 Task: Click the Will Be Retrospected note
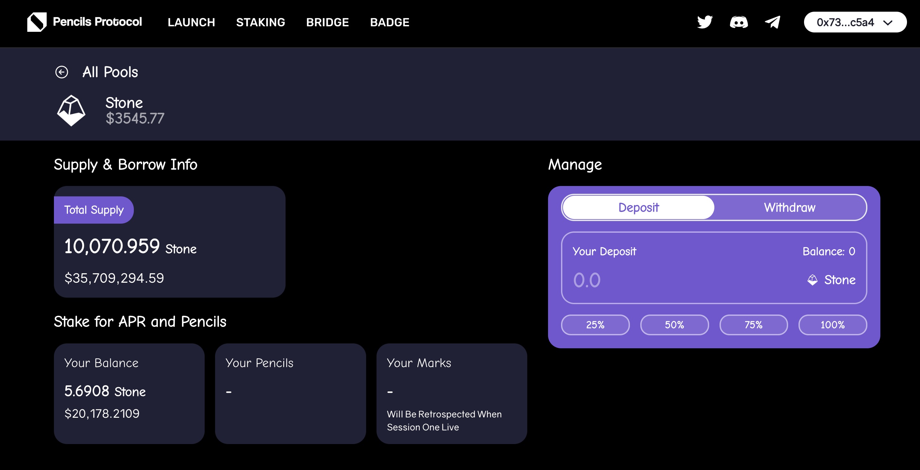coord(444,420)
